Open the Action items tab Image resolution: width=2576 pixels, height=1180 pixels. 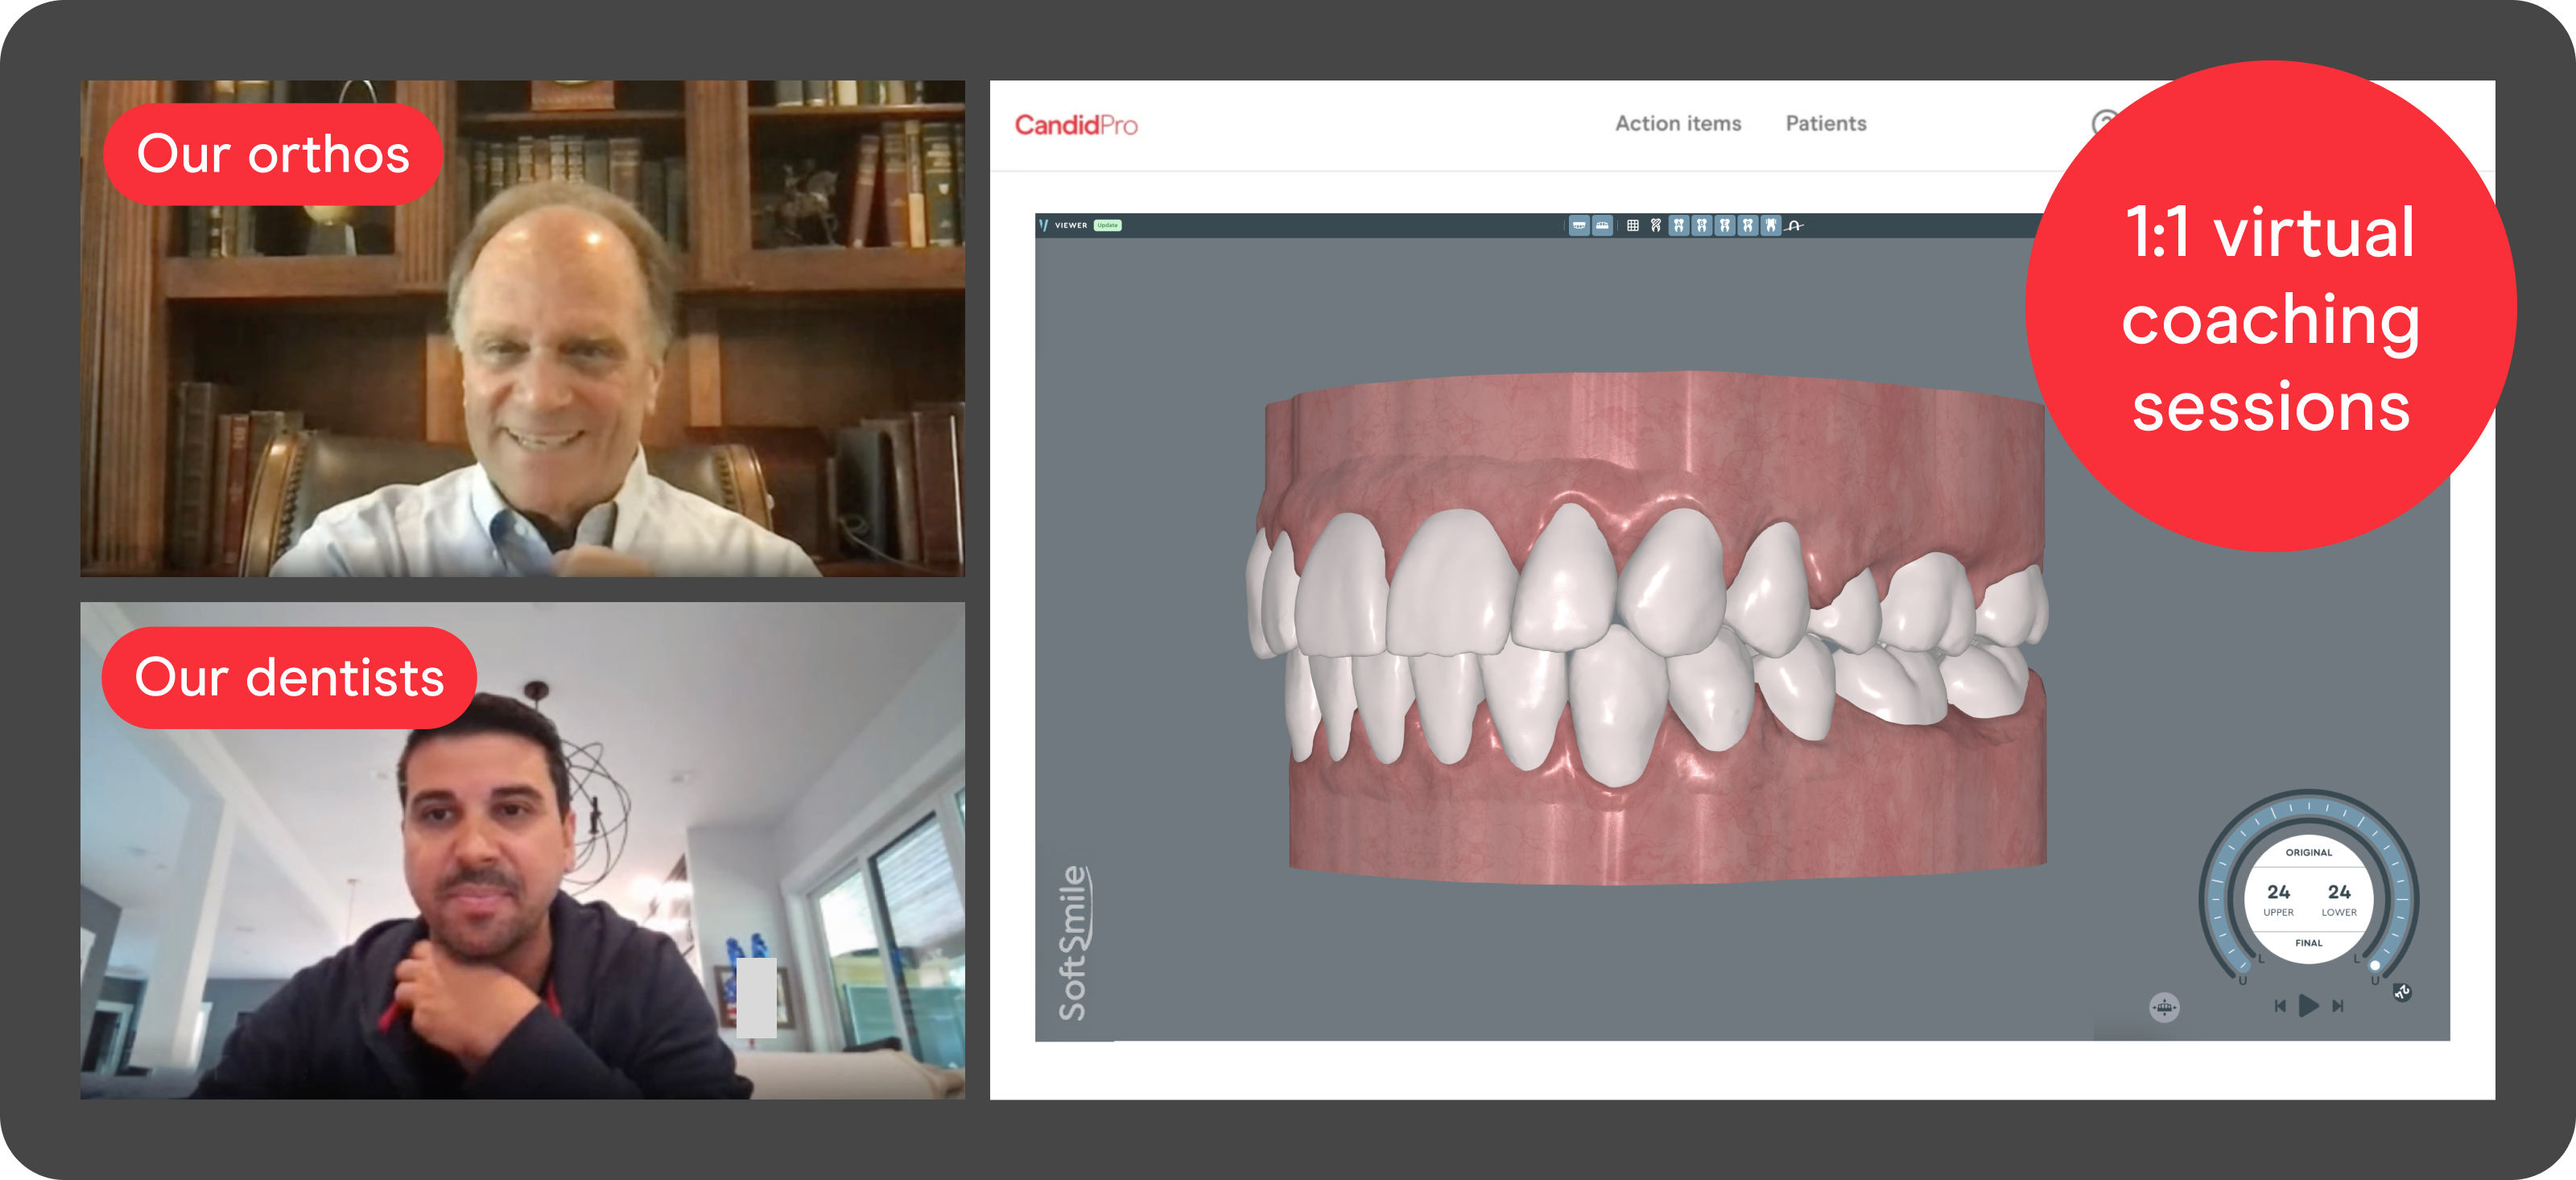point(1678,124)
